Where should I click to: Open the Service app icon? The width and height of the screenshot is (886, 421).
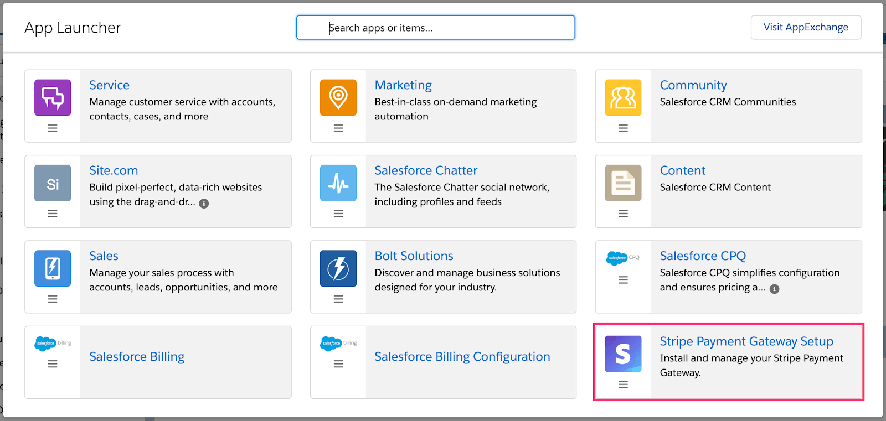(53, 97)
